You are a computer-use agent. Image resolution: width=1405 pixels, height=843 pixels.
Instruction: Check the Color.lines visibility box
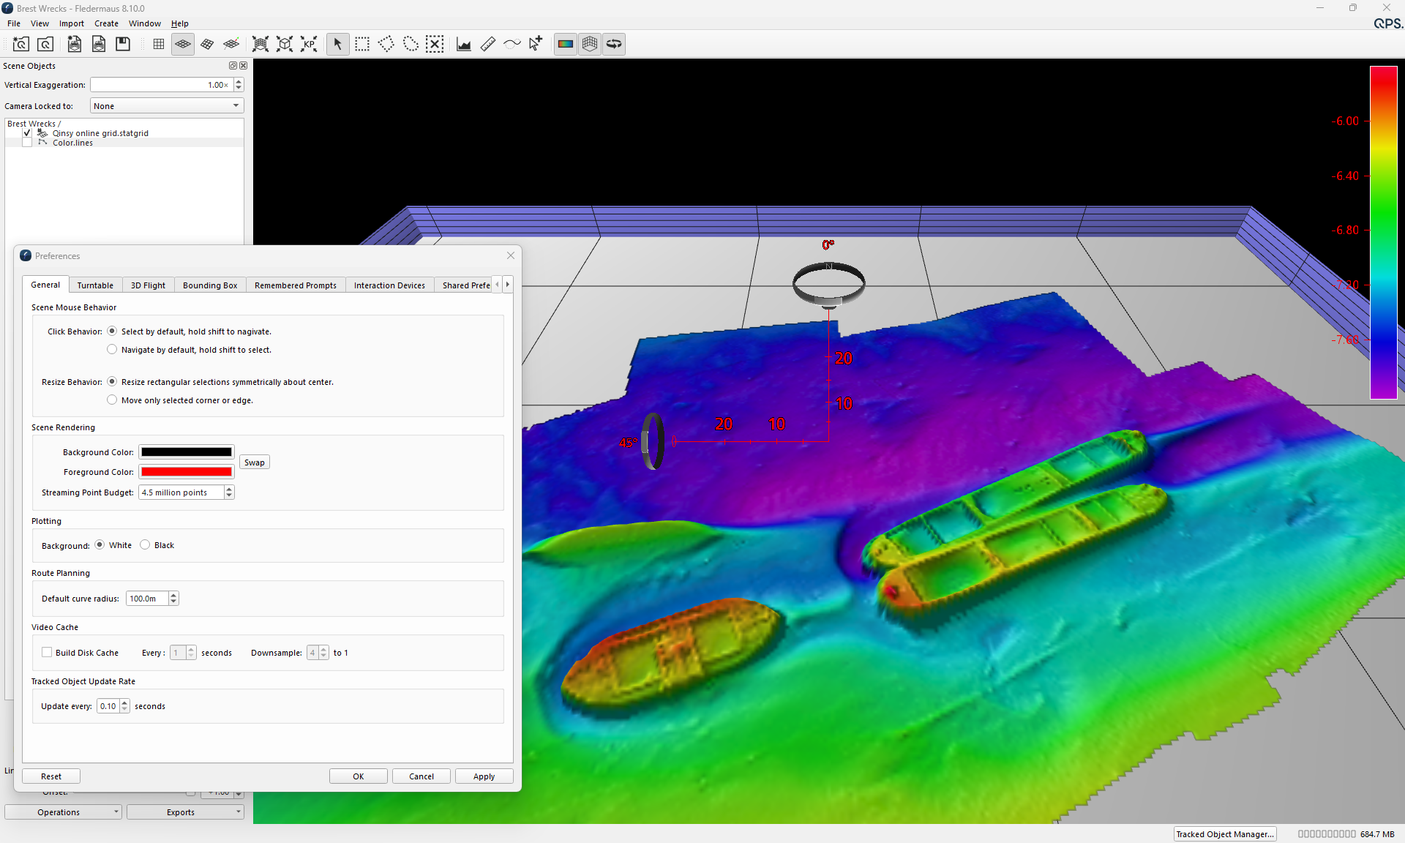(x=27, y=143)
